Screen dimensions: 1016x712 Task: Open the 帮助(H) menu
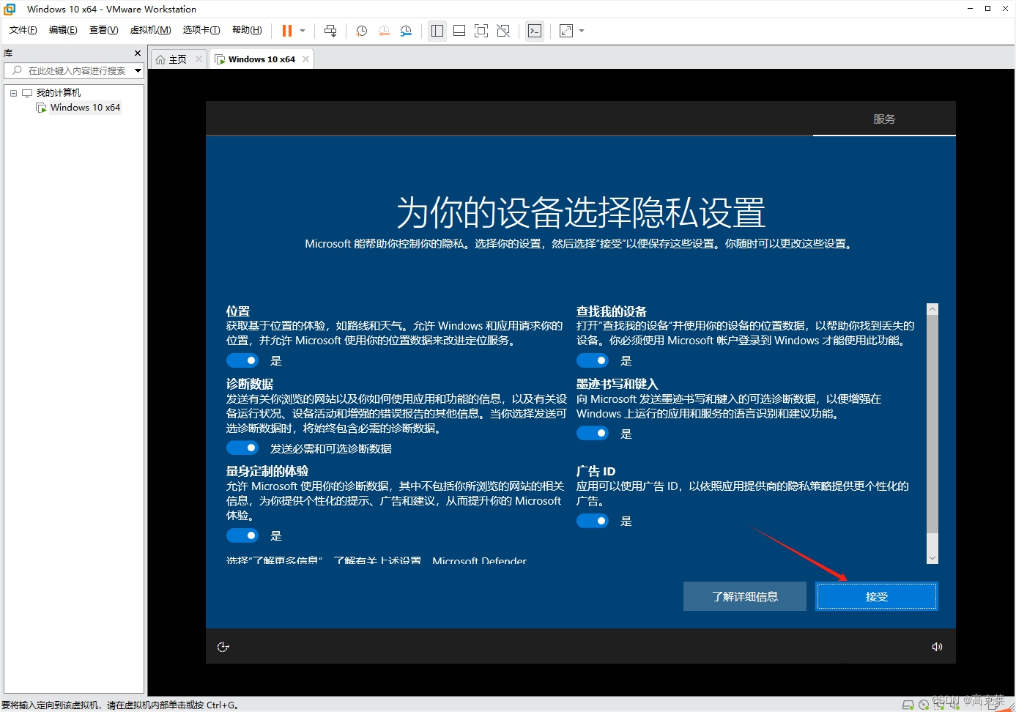tap(247, 30)
